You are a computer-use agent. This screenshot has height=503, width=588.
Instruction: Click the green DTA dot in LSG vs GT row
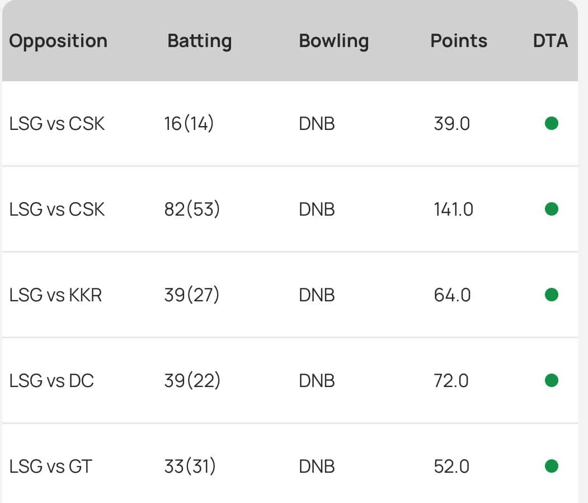(551, 466)
